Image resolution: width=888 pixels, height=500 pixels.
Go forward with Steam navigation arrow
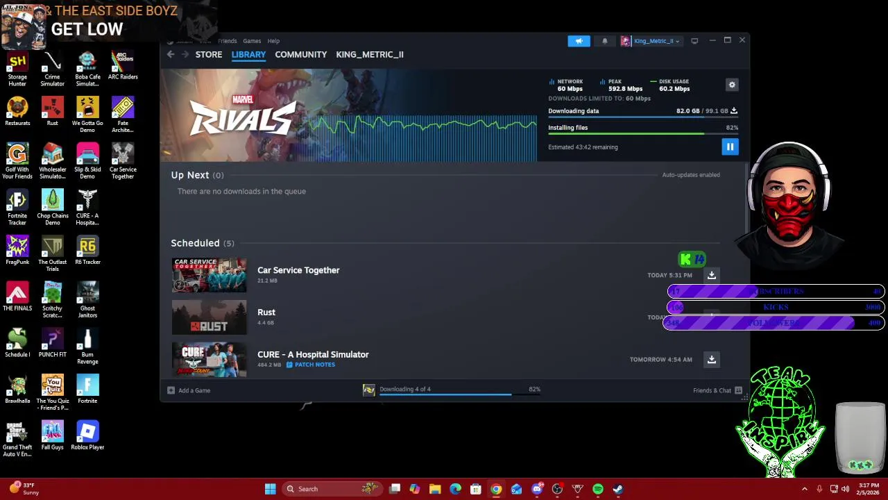pos(185,54)
